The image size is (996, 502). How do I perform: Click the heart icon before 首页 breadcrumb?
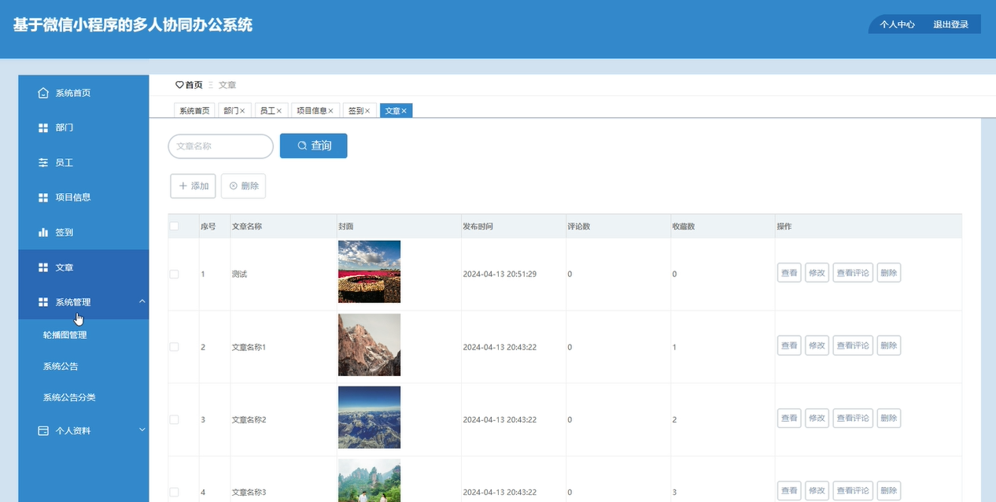179,85
